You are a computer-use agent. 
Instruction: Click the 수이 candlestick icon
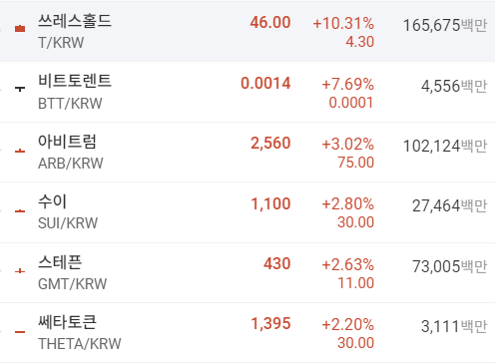point(20,210)
